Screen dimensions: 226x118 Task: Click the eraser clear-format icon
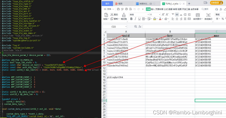point(166,19)
